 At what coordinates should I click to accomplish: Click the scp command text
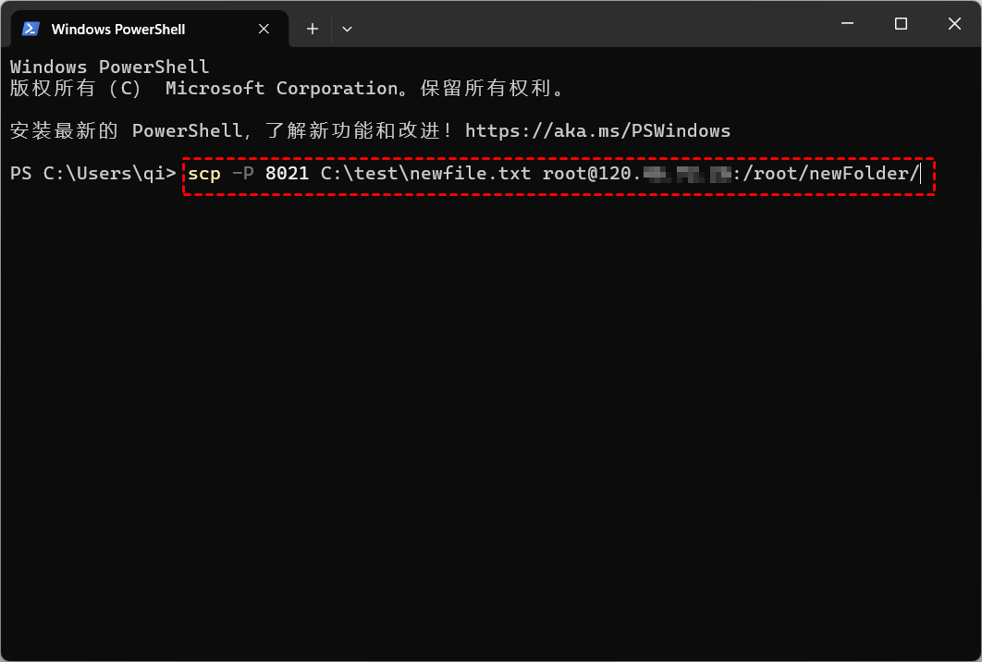204,173
